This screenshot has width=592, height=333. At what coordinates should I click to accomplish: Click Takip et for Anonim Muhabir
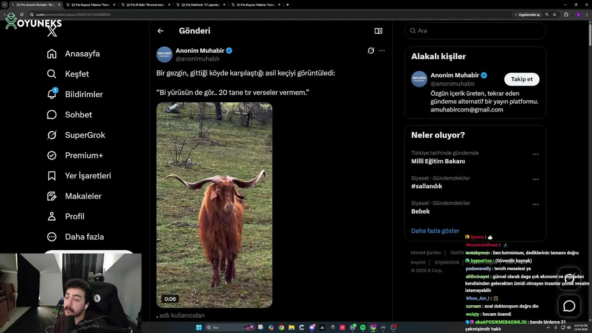point(522,79)
